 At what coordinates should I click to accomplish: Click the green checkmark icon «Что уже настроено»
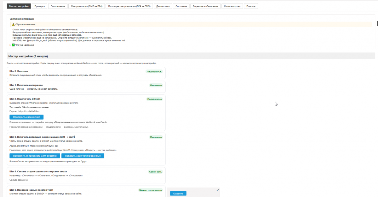13,45
